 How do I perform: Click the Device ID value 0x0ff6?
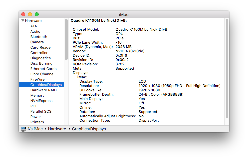(121, 55)
